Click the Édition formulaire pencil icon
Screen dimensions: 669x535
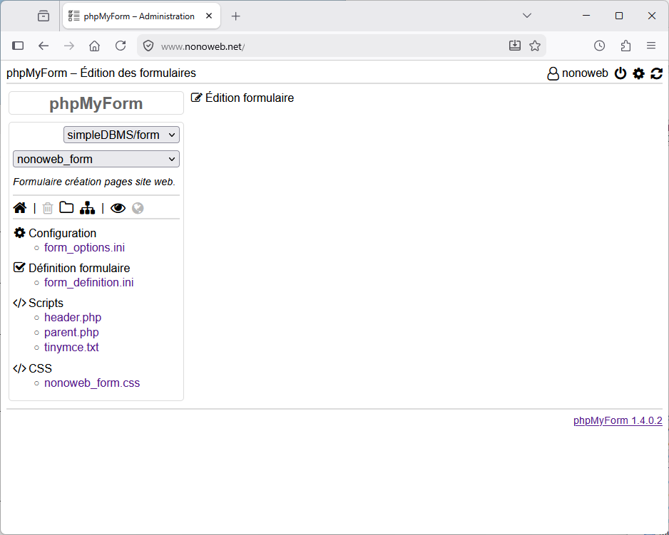[x=196, y=98]
